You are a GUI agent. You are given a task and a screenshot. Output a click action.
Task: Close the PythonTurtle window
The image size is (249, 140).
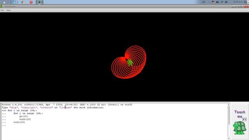(246, 6)
